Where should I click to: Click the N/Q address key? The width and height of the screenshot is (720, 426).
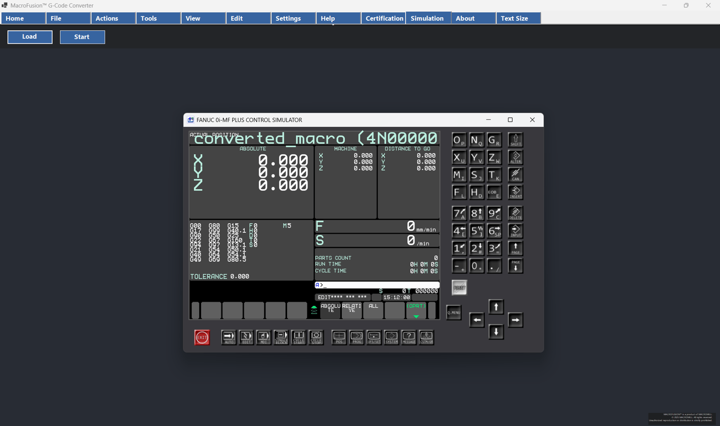tap(477, 140)
